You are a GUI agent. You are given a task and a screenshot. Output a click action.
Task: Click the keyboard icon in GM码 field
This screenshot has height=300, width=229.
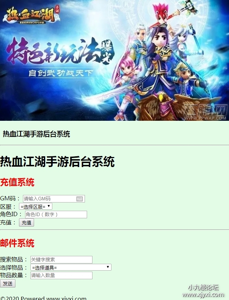coord(80,199)
